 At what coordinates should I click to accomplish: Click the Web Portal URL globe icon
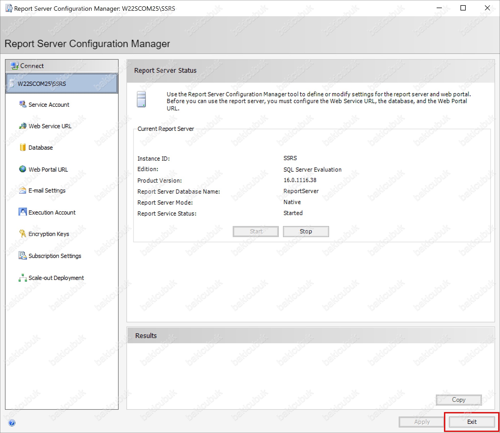[23, 169]
